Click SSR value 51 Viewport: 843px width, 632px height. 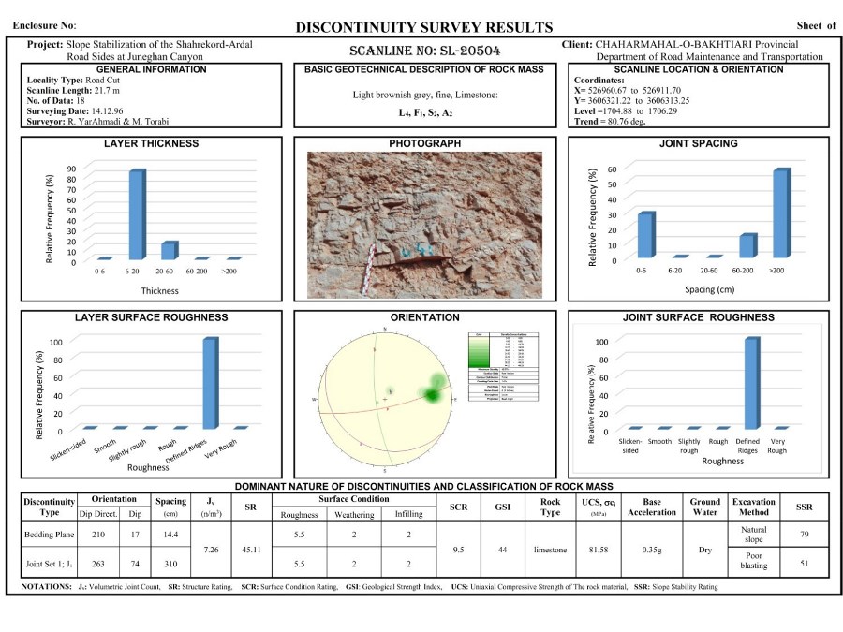click(805, 564)
